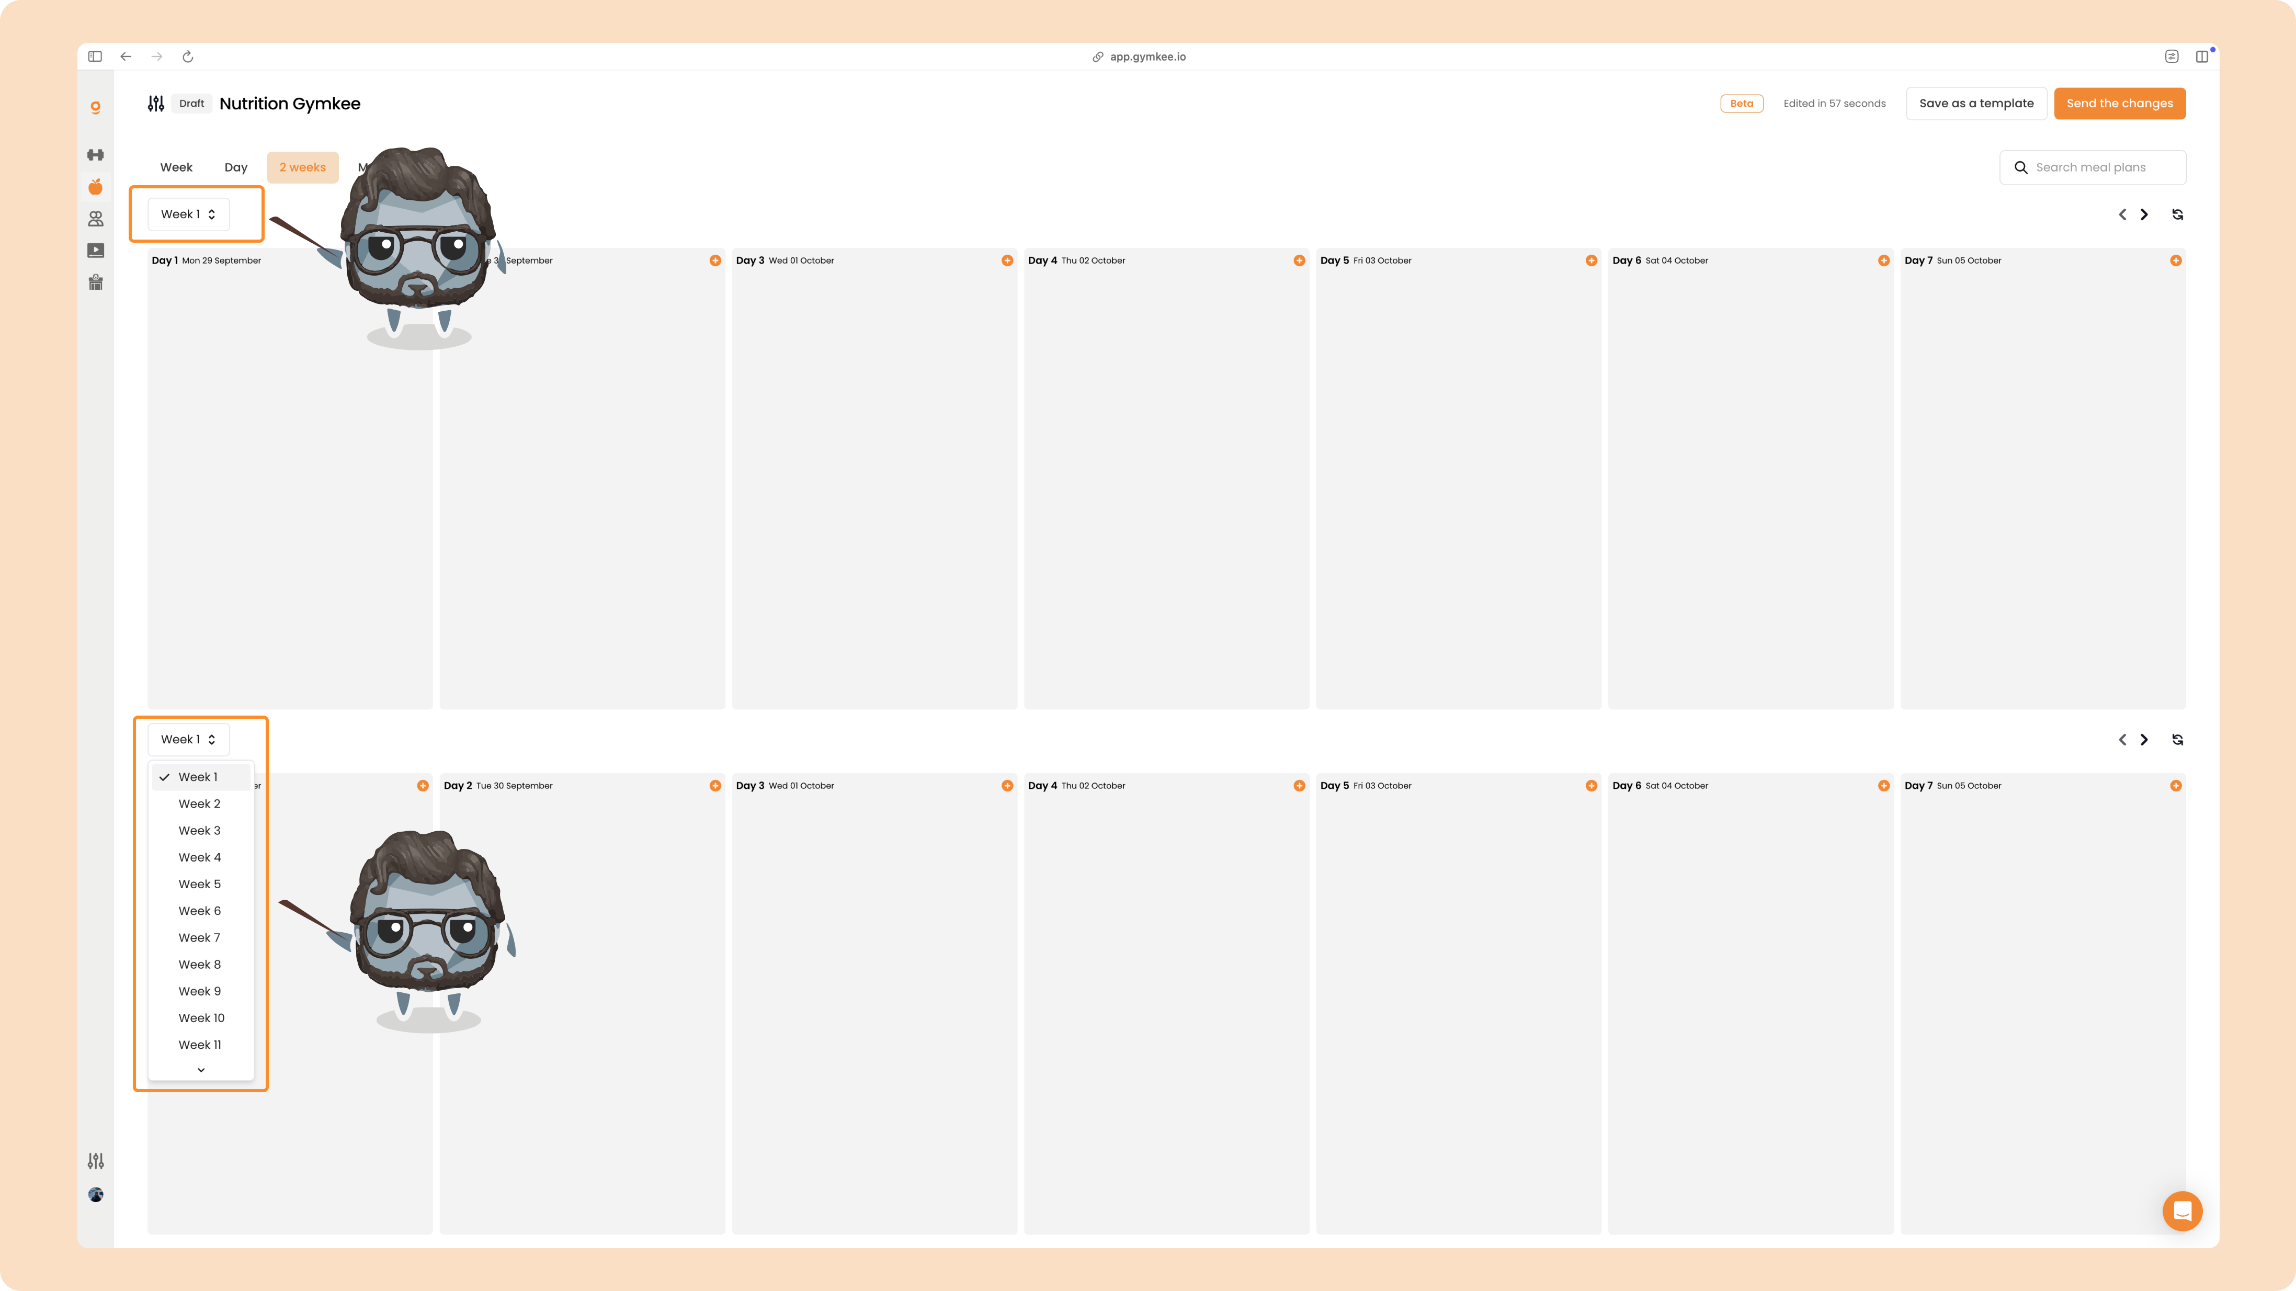The width and height of the screenshot is (2296, 1291).
Task: Choose Week 10 from the dropdown list
Action: pos(201,1017)
